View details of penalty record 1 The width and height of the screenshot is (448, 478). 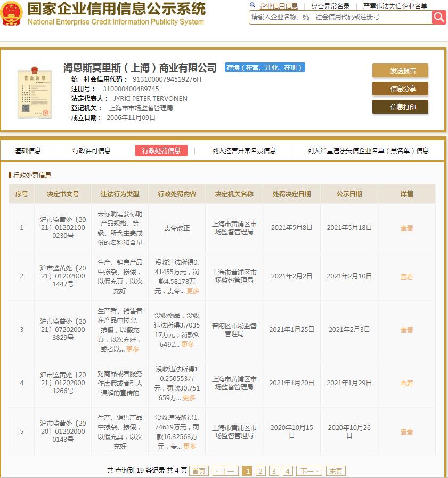click(x=406, y=228)
